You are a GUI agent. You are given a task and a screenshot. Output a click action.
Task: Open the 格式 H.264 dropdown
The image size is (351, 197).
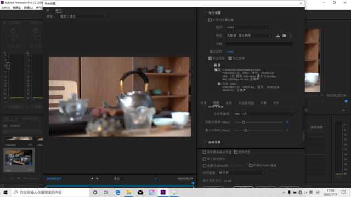coord(249,27)
